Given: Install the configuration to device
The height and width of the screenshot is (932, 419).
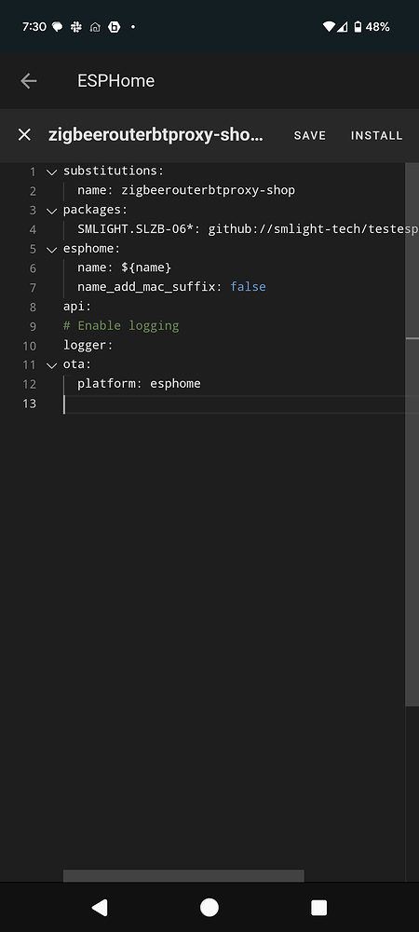Looking at the screenshot, I should click(x=376, y=135).
